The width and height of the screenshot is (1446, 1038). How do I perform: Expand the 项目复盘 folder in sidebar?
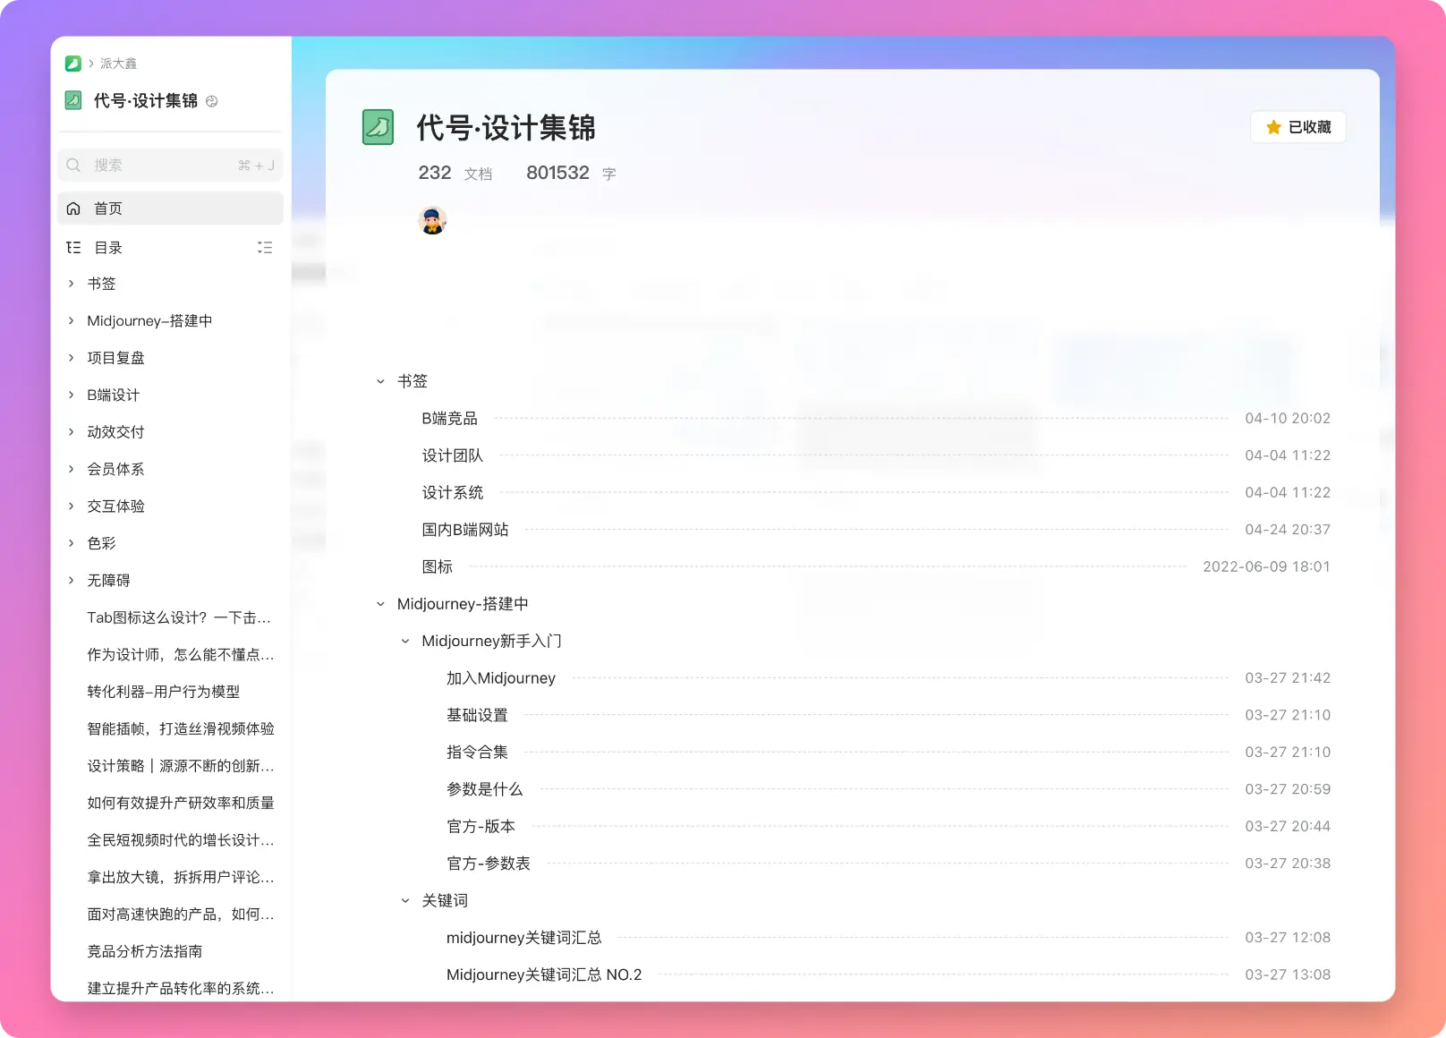point(72,358)
